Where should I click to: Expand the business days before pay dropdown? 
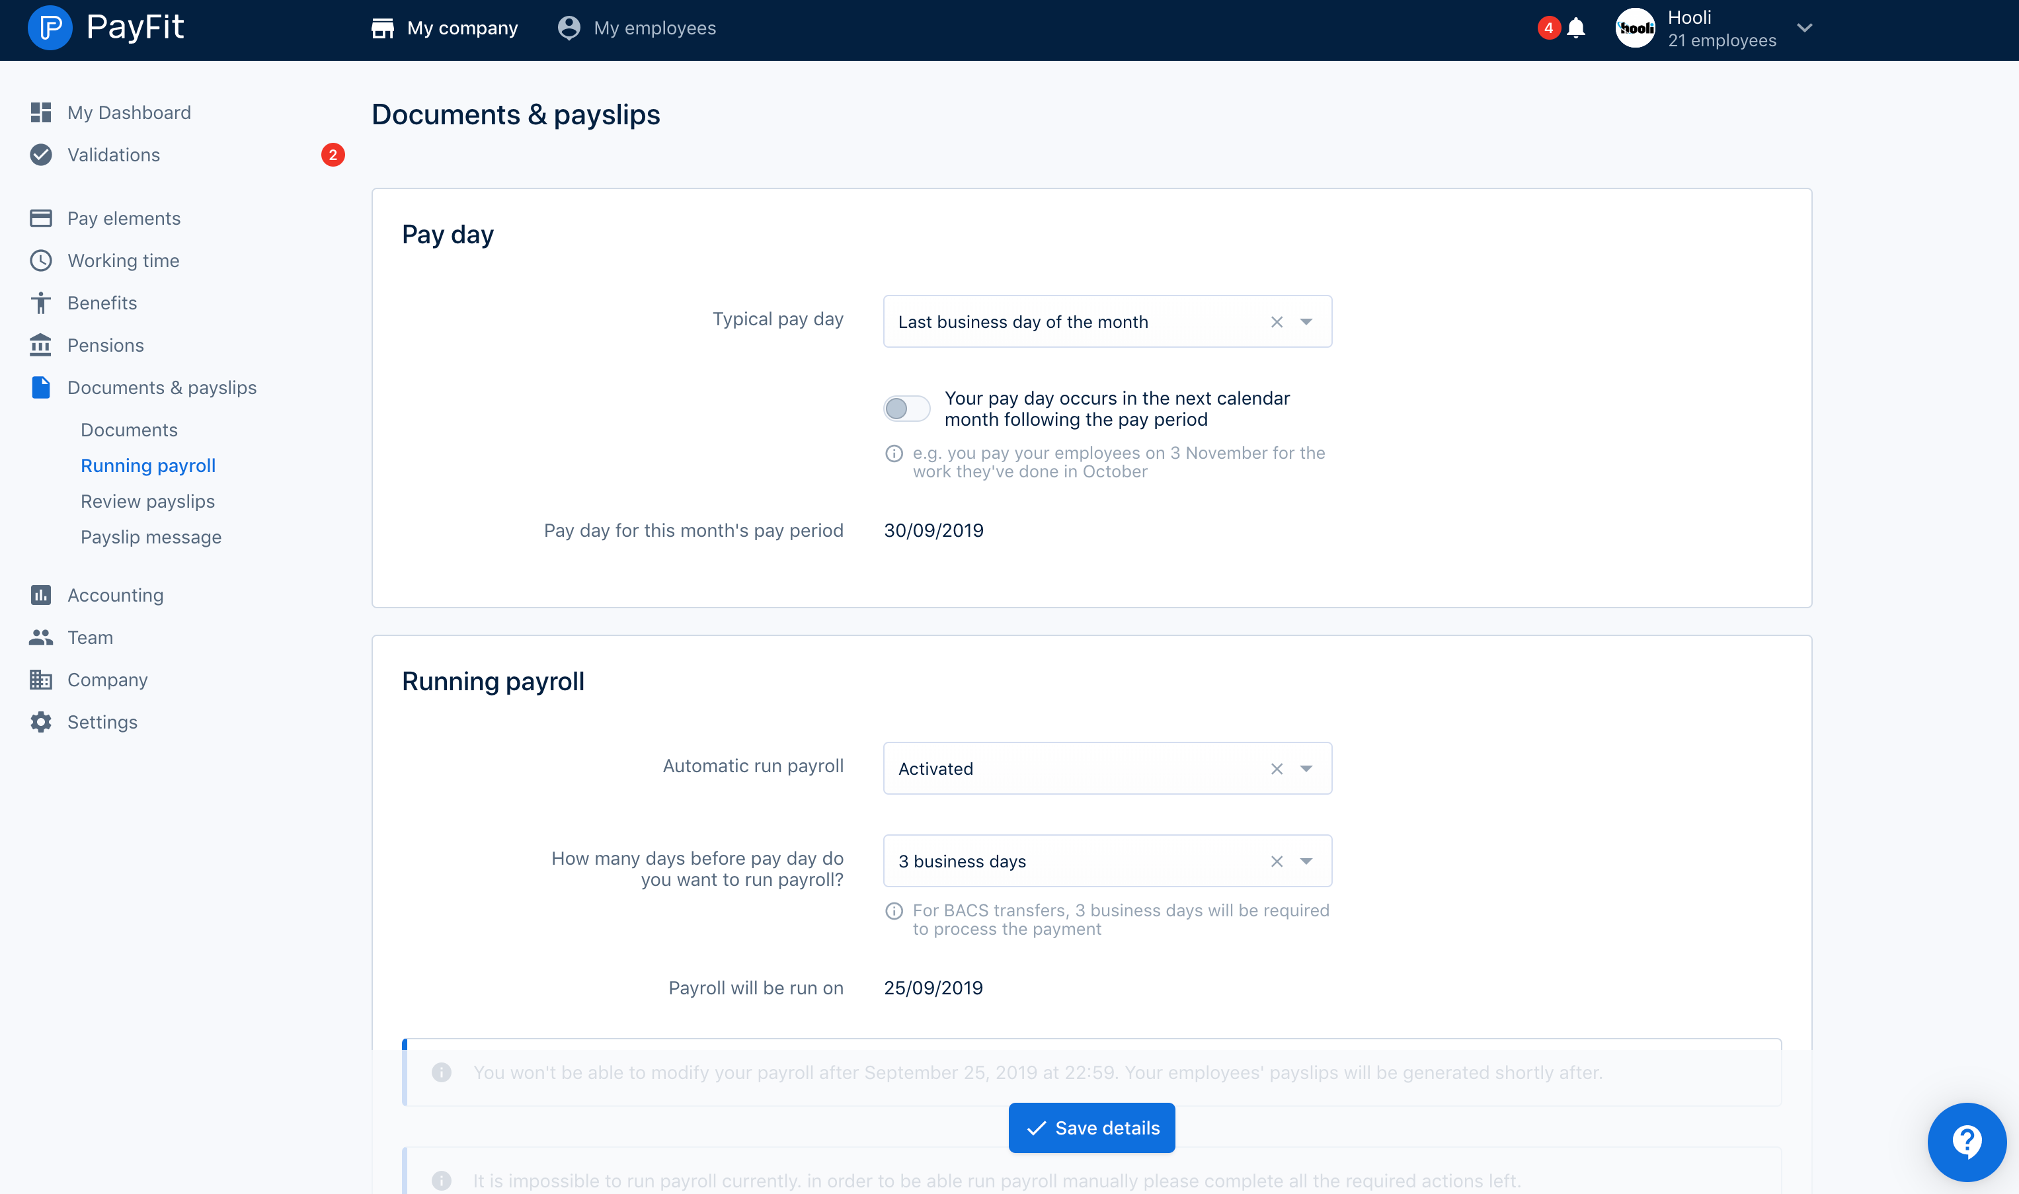pyautogui.click(x=1306, y=861)
